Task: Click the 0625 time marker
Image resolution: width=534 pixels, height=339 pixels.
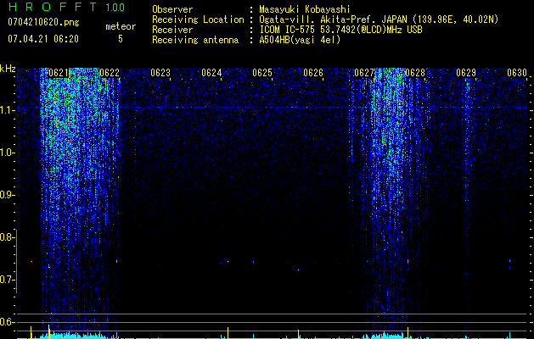Action: click(262, 73)
